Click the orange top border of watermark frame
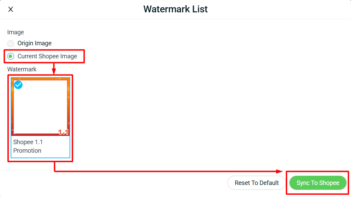351x197 pixels. (x=41, y=79)
